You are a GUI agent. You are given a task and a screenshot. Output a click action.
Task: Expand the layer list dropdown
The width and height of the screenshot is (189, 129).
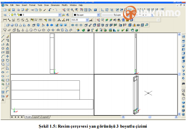60,15
